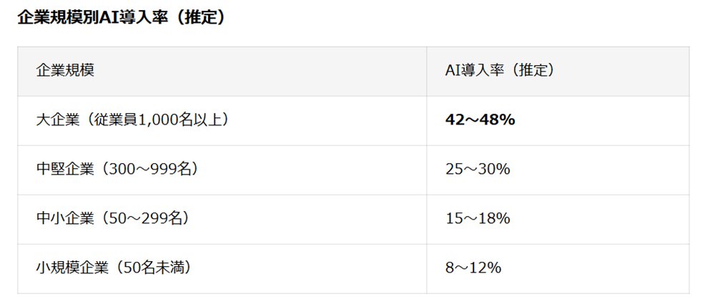Click the heading 企業規模別AI導入率（推定）

pyautogui.click(x=122, y=18)
